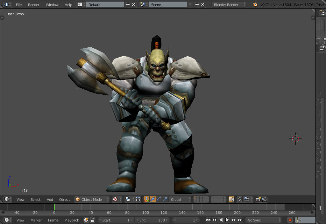
Task: Click the End frame field
Action: (x=152, y=220)
